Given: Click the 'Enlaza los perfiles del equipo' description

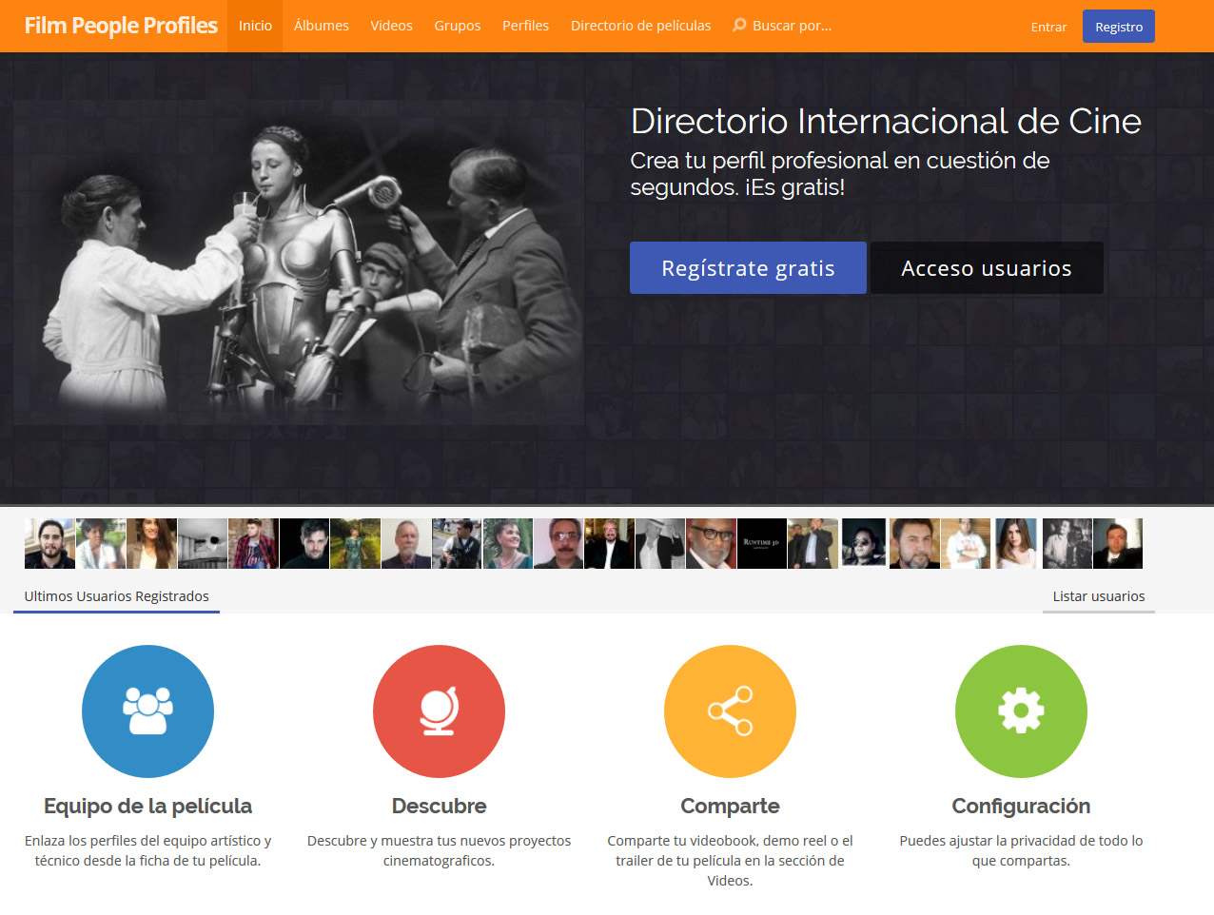Looking at the screenshot, I should click(x=147, y=850).
